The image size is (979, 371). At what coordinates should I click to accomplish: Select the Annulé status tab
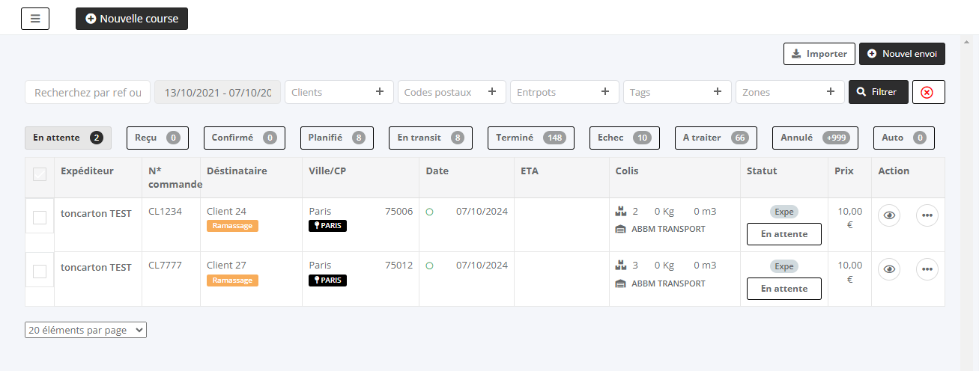815,138
